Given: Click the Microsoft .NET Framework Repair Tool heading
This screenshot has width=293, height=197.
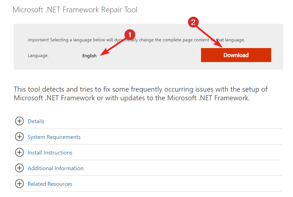Looking at the screenshot, I should point(75,10).
